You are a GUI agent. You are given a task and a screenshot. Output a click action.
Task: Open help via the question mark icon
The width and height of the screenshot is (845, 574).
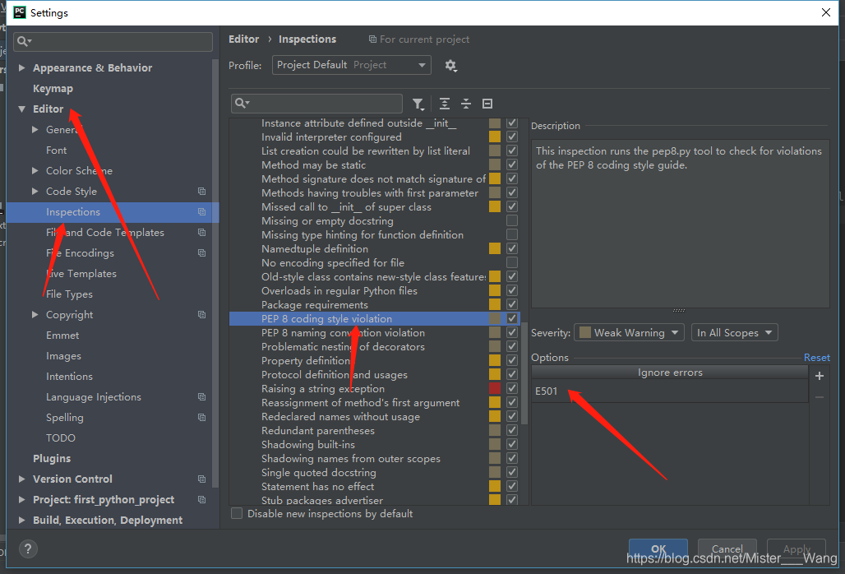point(27,549)
